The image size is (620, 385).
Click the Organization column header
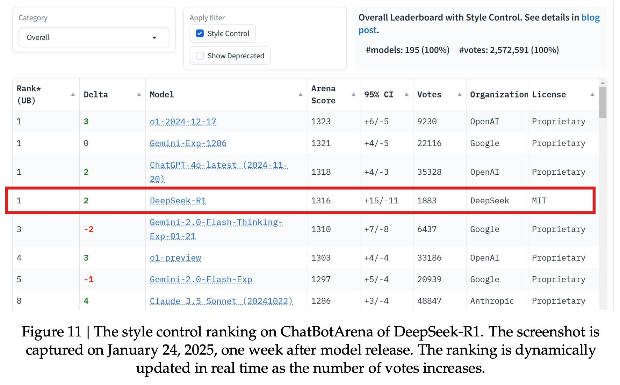point(498,95)
